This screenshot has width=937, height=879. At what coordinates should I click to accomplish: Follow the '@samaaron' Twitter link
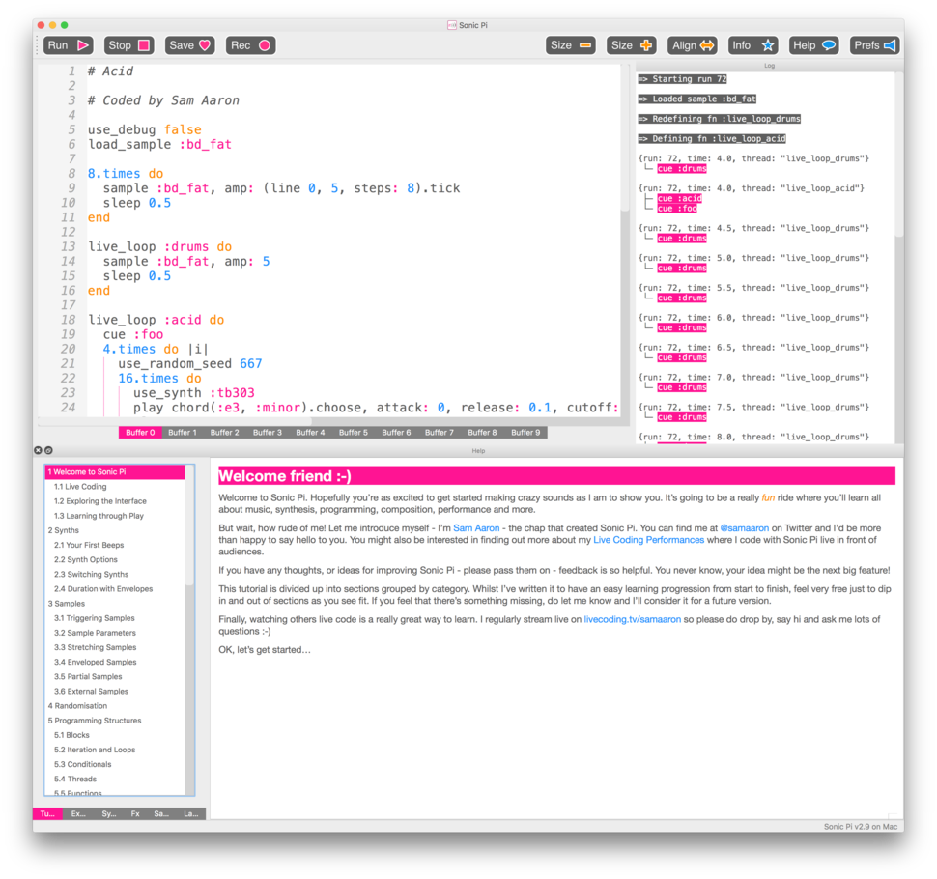click(x=744, y=528)
